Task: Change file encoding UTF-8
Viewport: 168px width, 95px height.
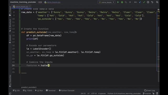Action: [x=94, y=93]
